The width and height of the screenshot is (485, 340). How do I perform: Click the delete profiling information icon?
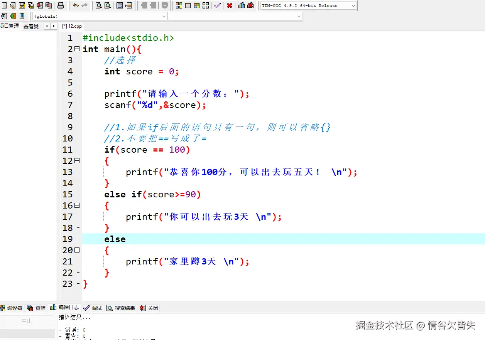point(250,5)
